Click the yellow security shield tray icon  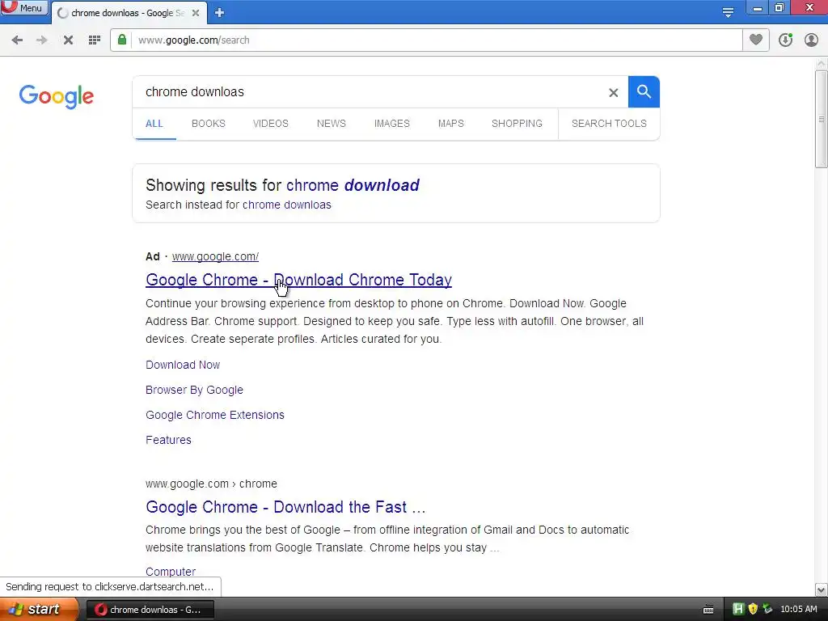[753, 610]
